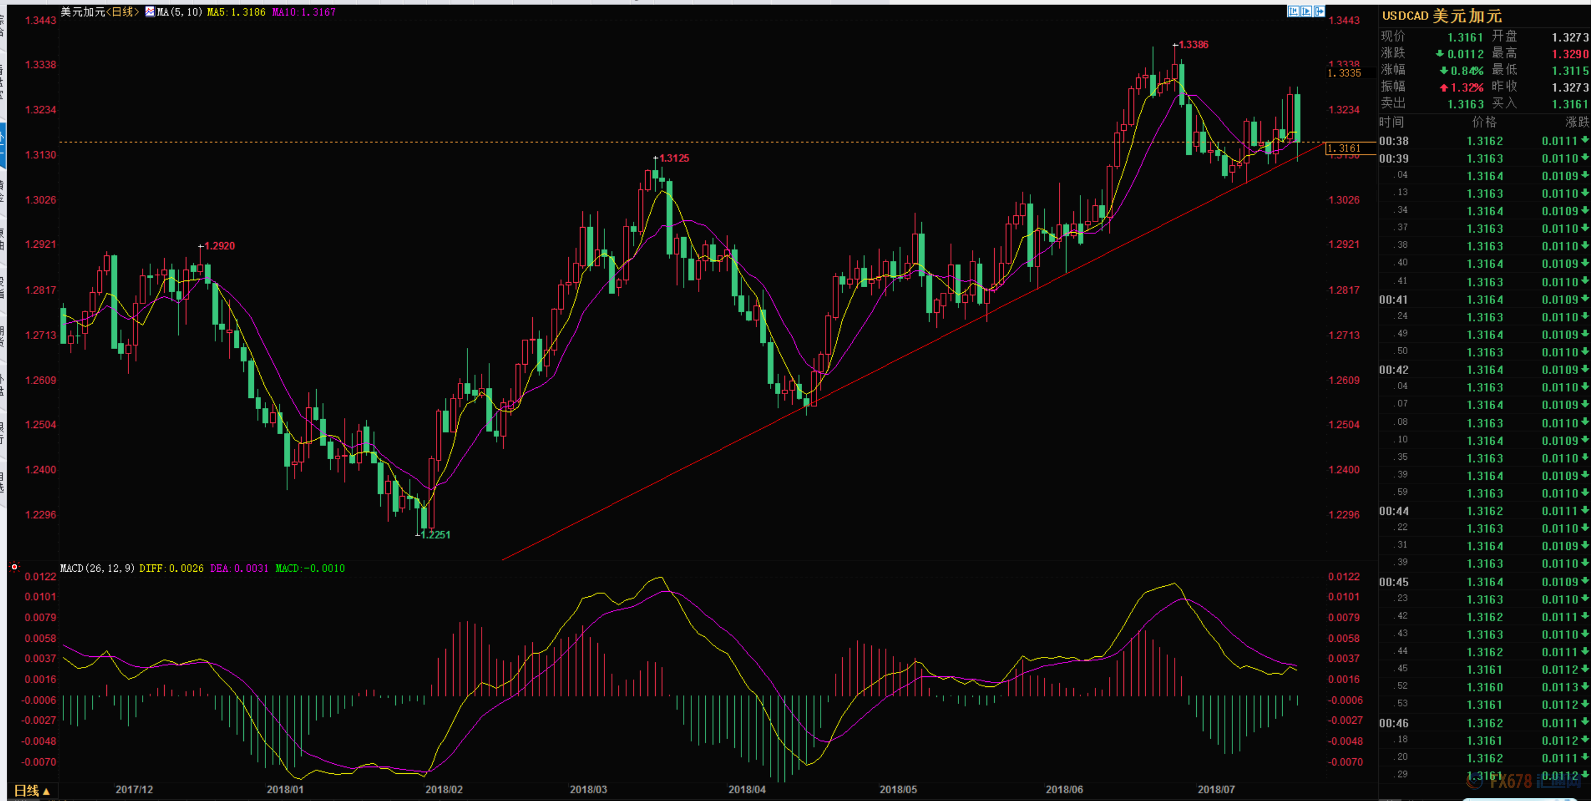
Task: Click the 1.3125 peak price annotation
Action: click(x=674, y=158)
